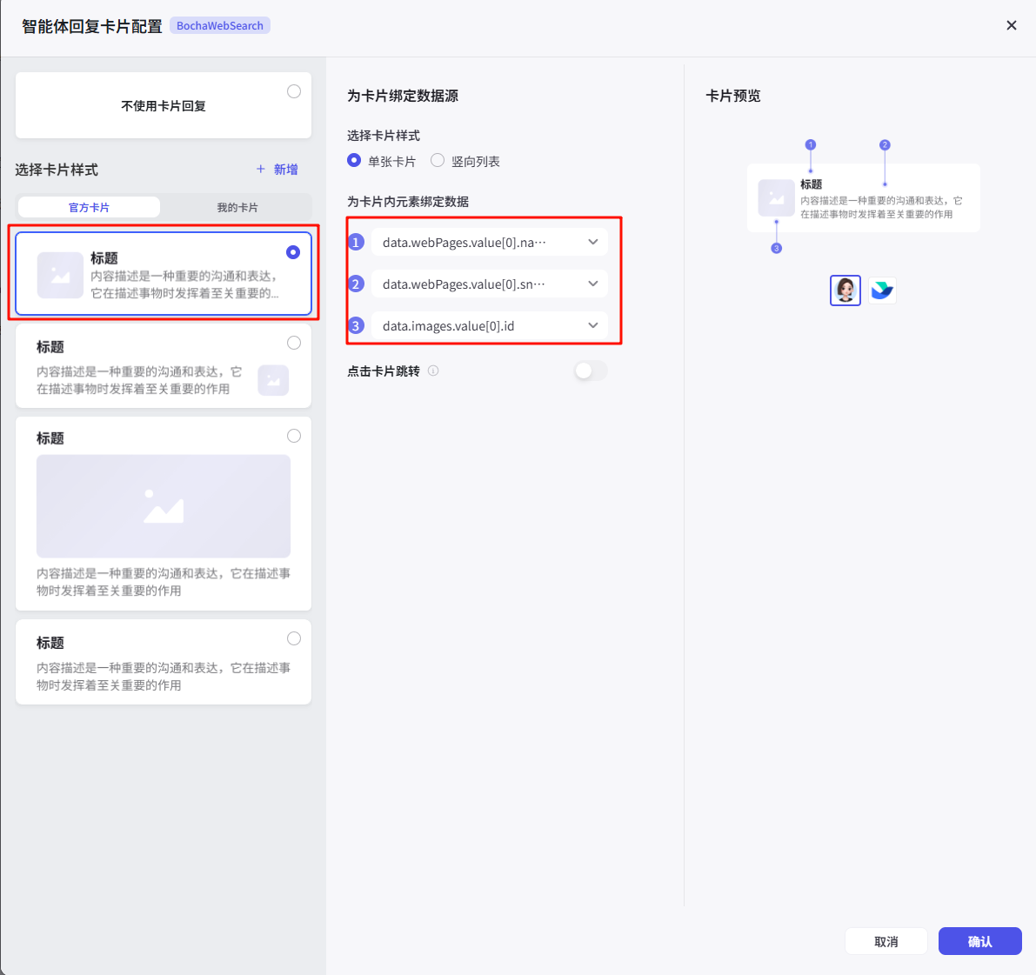Viewport: 1036px width, 975px height.
Task: Select the 不使用卡片回复 radio option
Action: [x=293, y=90]
